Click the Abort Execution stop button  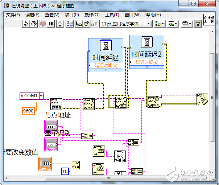point(43,24)
